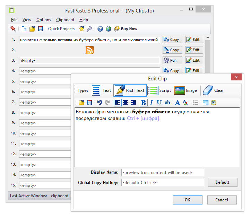Copy clip 1

[172, 40]
